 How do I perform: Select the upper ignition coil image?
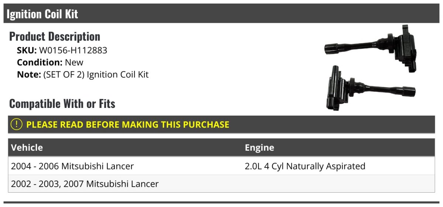[x=371, y=48]
